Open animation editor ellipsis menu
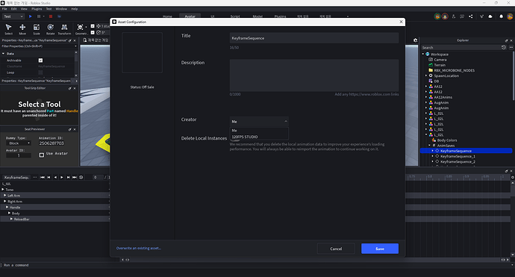The height and width of the screenshot is (277, 515). pos(35,177)
